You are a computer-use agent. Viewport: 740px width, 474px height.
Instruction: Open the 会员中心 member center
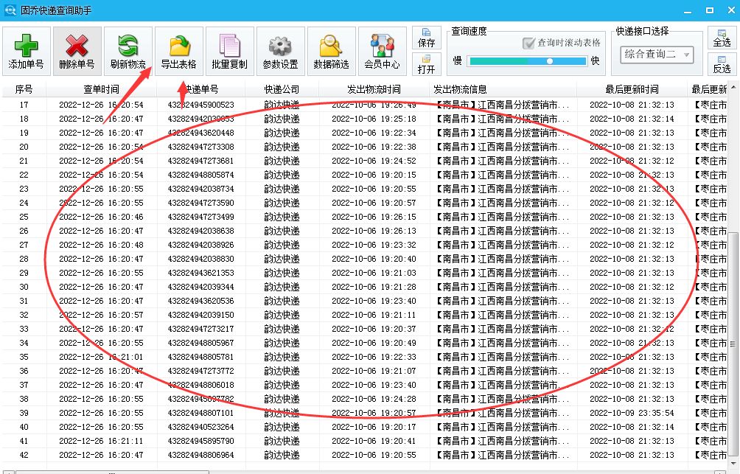click(x=381, y=50)
